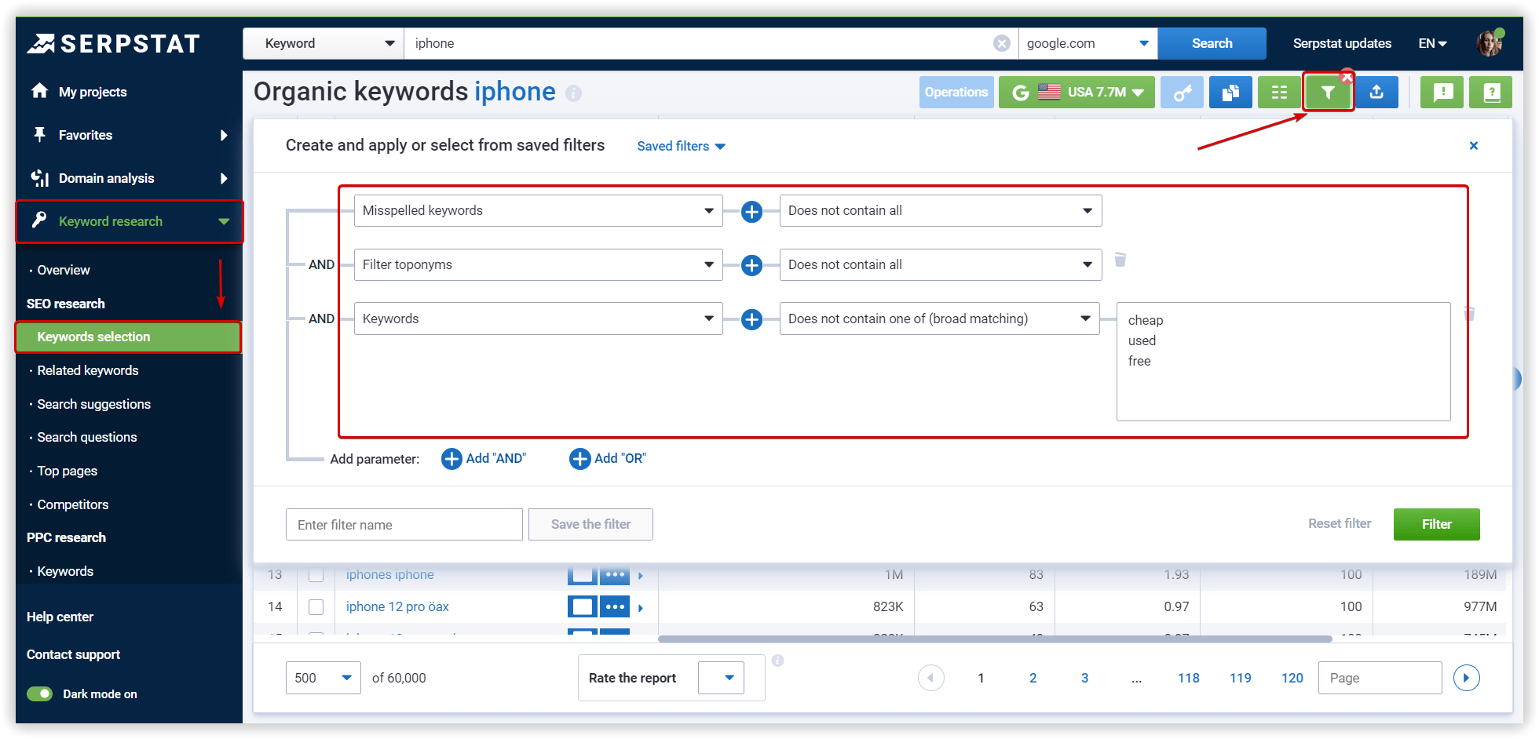
Task: Click the key icon in the toolbar
Action: pyautogui.click(x=1182, y=93)
